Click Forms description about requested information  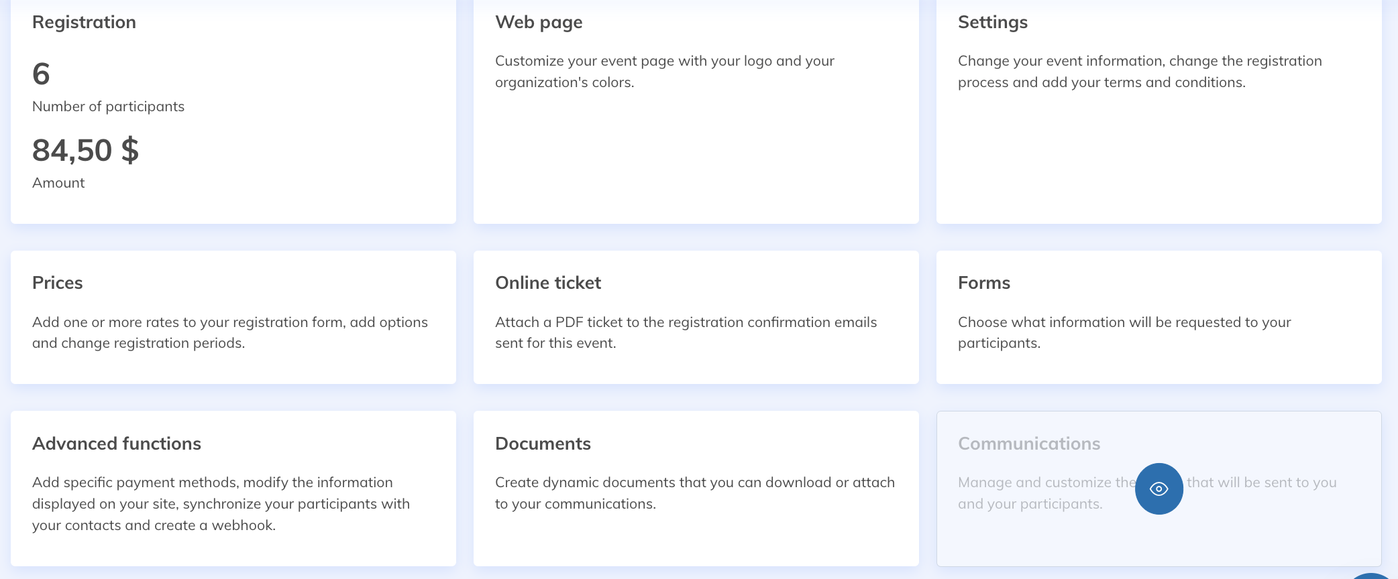coord(1124,332)
